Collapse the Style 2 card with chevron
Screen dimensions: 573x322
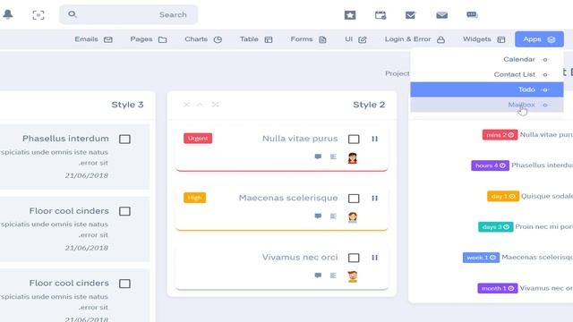tap(200, 105)
